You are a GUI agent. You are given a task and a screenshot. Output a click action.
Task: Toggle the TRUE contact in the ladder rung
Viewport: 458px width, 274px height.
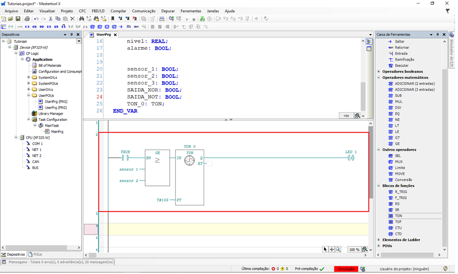[125, 157]
